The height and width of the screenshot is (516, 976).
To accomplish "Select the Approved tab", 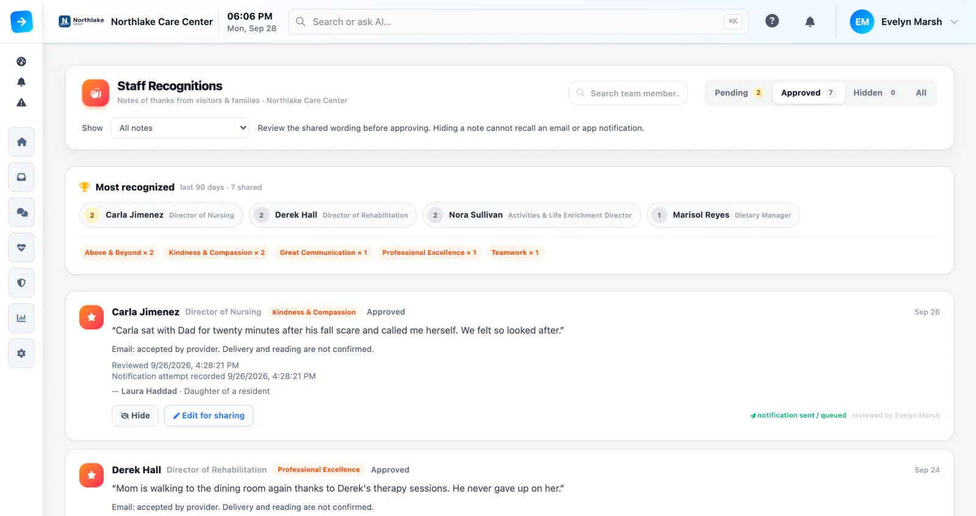I will [x=808, y=93].
